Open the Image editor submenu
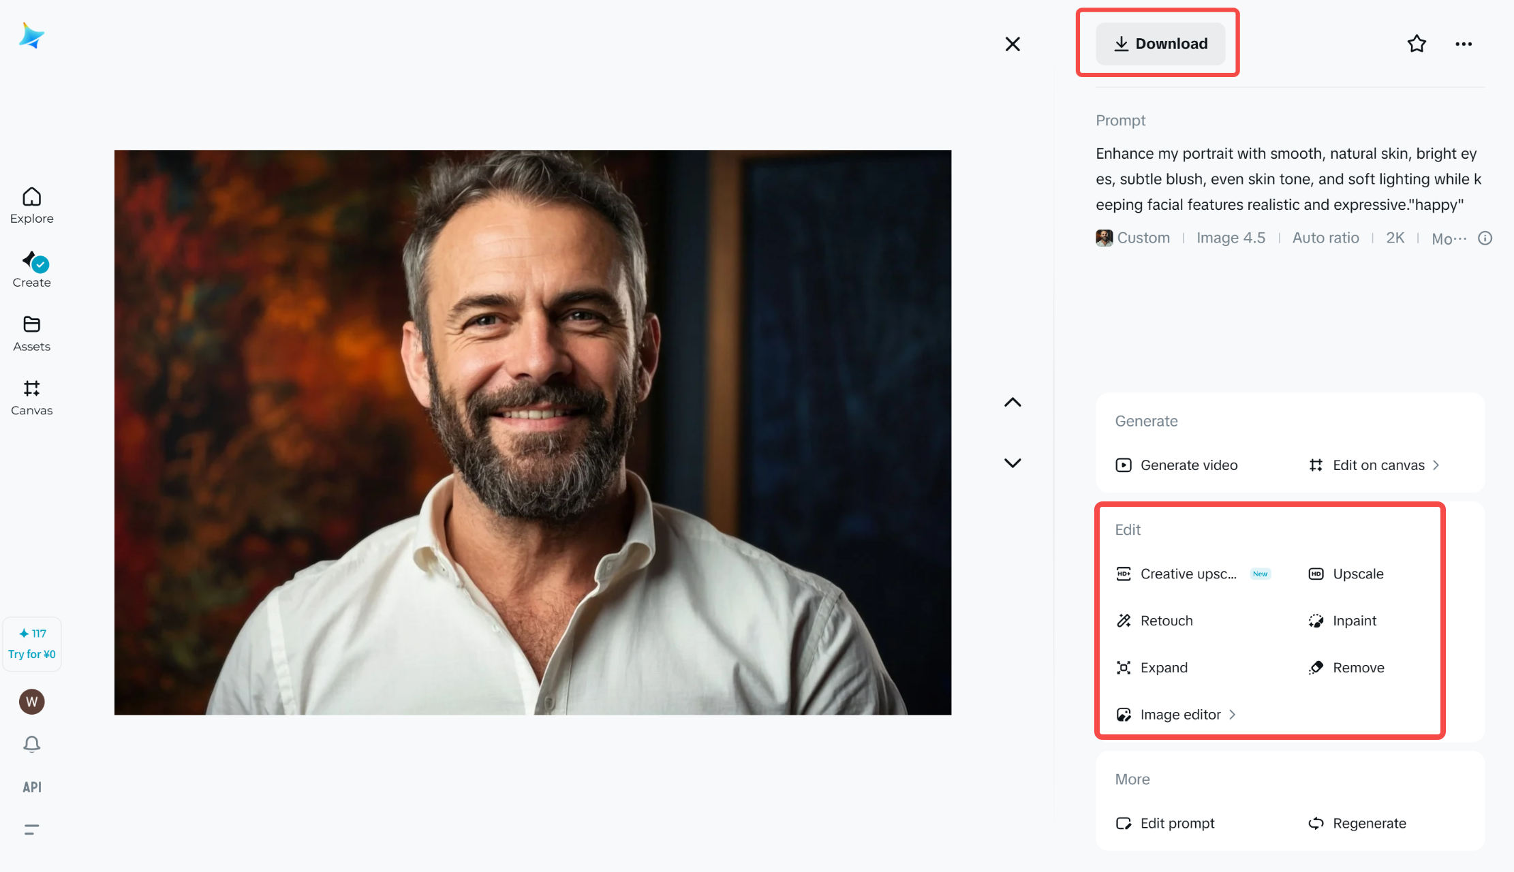The width and height of the screenshot is (1514, 872). [1180, 714]
